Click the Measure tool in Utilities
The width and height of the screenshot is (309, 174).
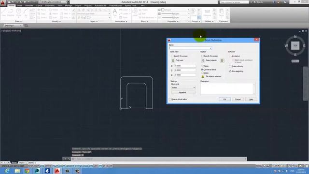pyautogui.click(x=207, y=13)
